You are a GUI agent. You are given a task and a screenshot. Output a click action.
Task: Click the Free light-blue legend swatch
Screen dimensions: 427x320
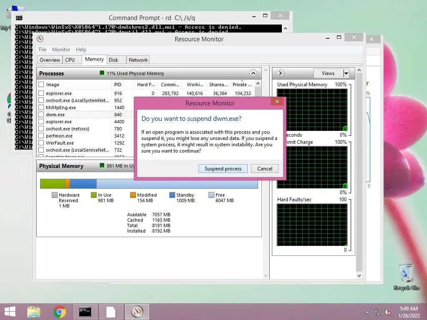pos(211,195)
